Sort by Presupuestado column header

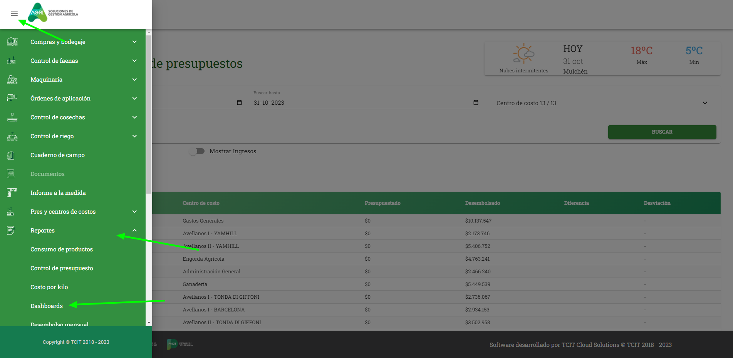click(x=382, y=203)
